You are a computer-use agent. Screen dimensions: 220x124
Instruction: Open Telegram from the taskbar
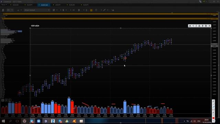[32, 121]
